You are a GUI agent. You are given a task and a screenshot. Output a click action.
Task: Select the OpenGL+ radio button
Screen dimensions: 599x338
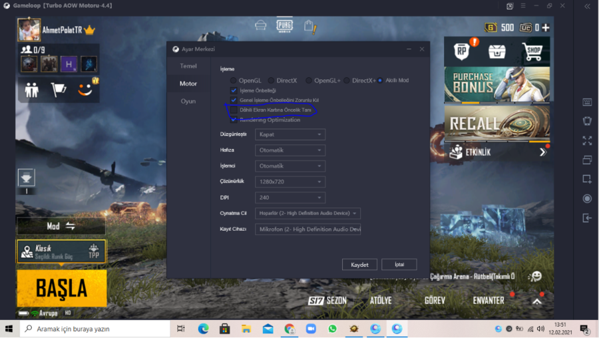[309, 81]
